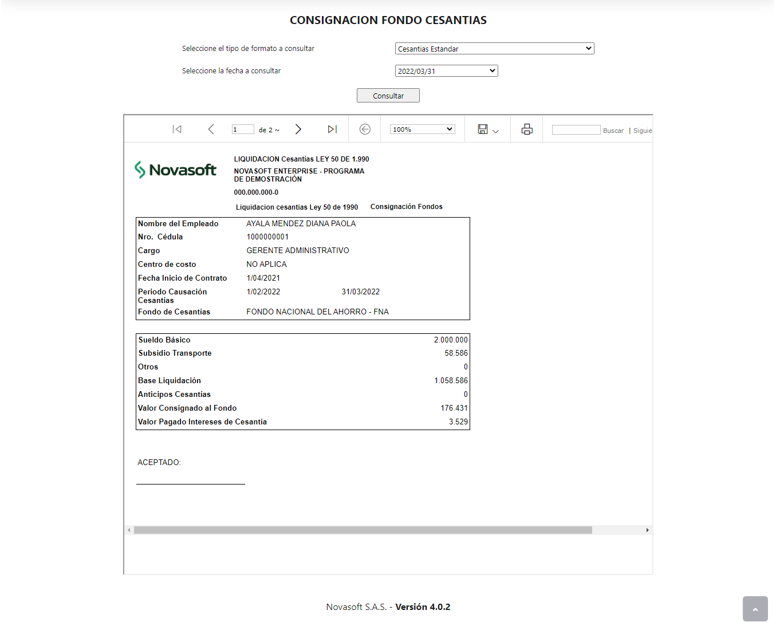Viewport: 776px width, 630px height.
Task: Print the report with printer icon
Action: (527, 129)
